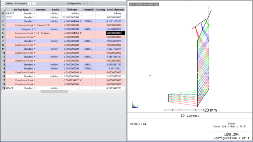The image size is (253, 142).
Task: Click the LENS.ZMX file name text
Action: [x=231, y=135]
